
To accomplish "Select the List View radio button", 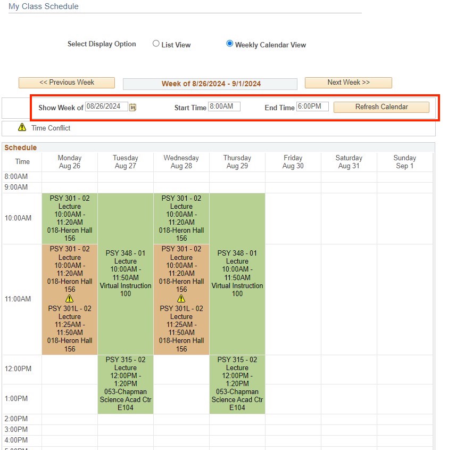I will pyautogui.click(x=156, y=43).
